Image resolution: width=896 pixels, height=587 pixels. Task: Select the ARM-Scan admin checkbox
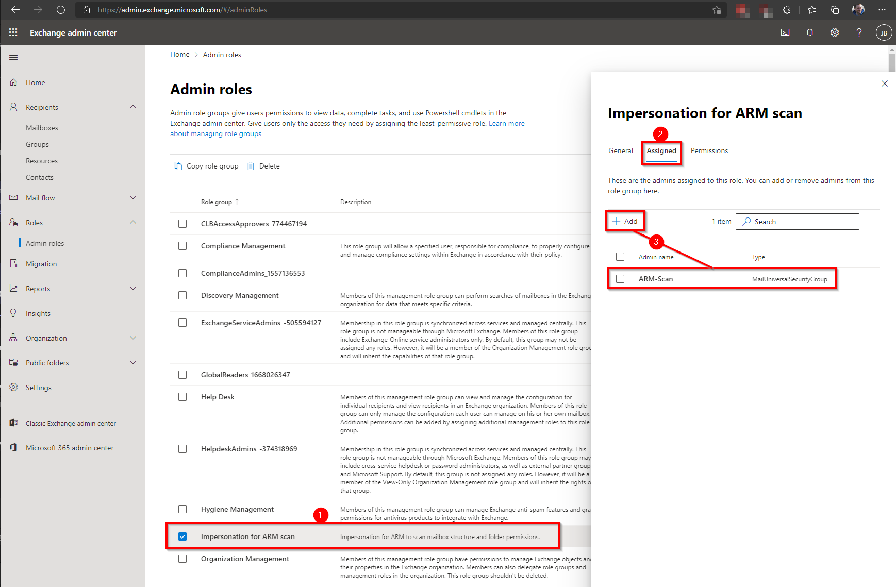(620, 279)
